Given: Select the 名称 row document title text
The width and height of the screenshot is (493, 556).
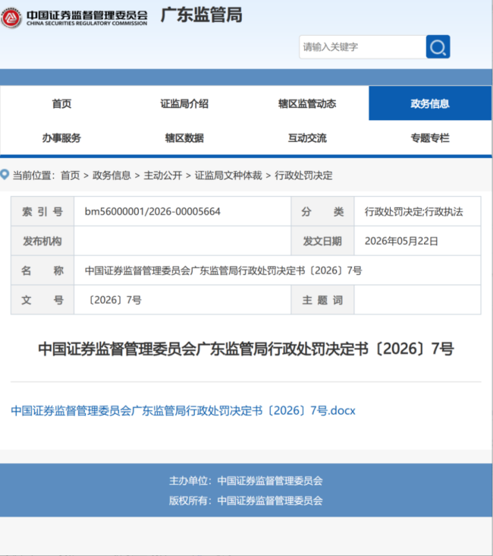Looking at the screenshot, I should click(x=223, y=270).
